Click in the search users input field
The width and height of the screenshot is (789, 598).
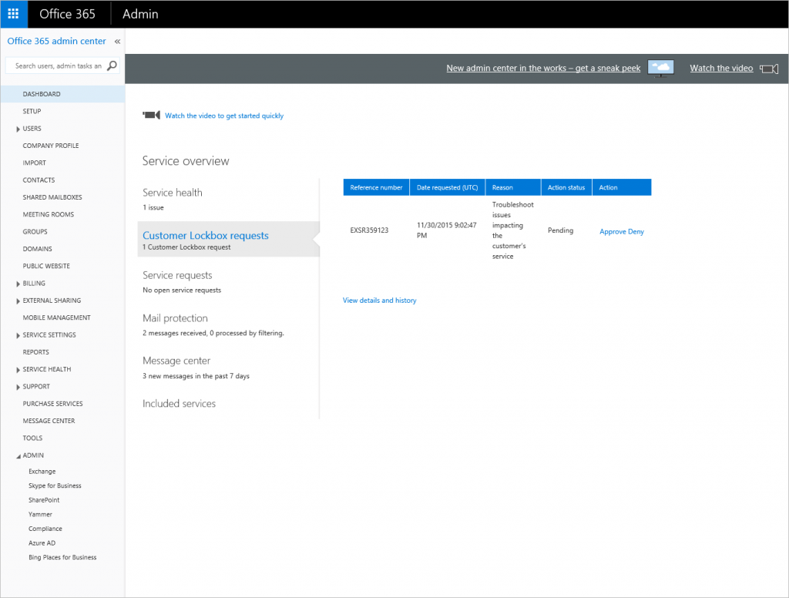click(58, 66)
